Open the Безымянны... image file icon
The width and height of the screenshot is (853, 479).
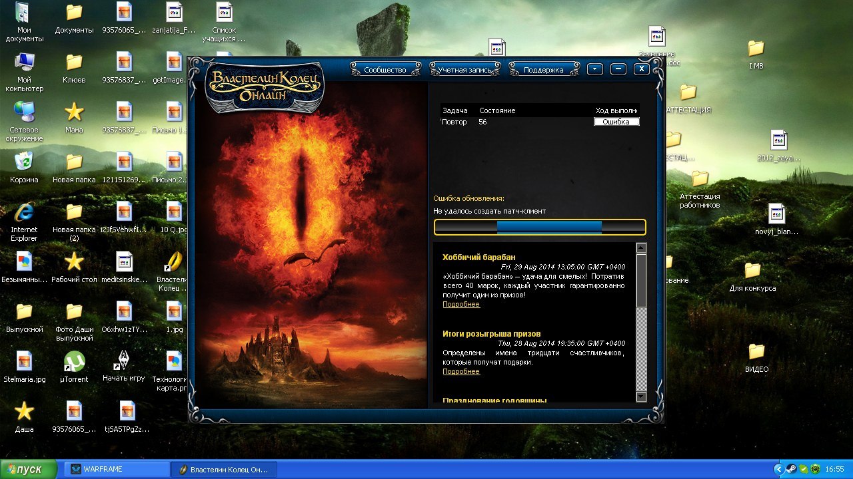click(24, 267)
